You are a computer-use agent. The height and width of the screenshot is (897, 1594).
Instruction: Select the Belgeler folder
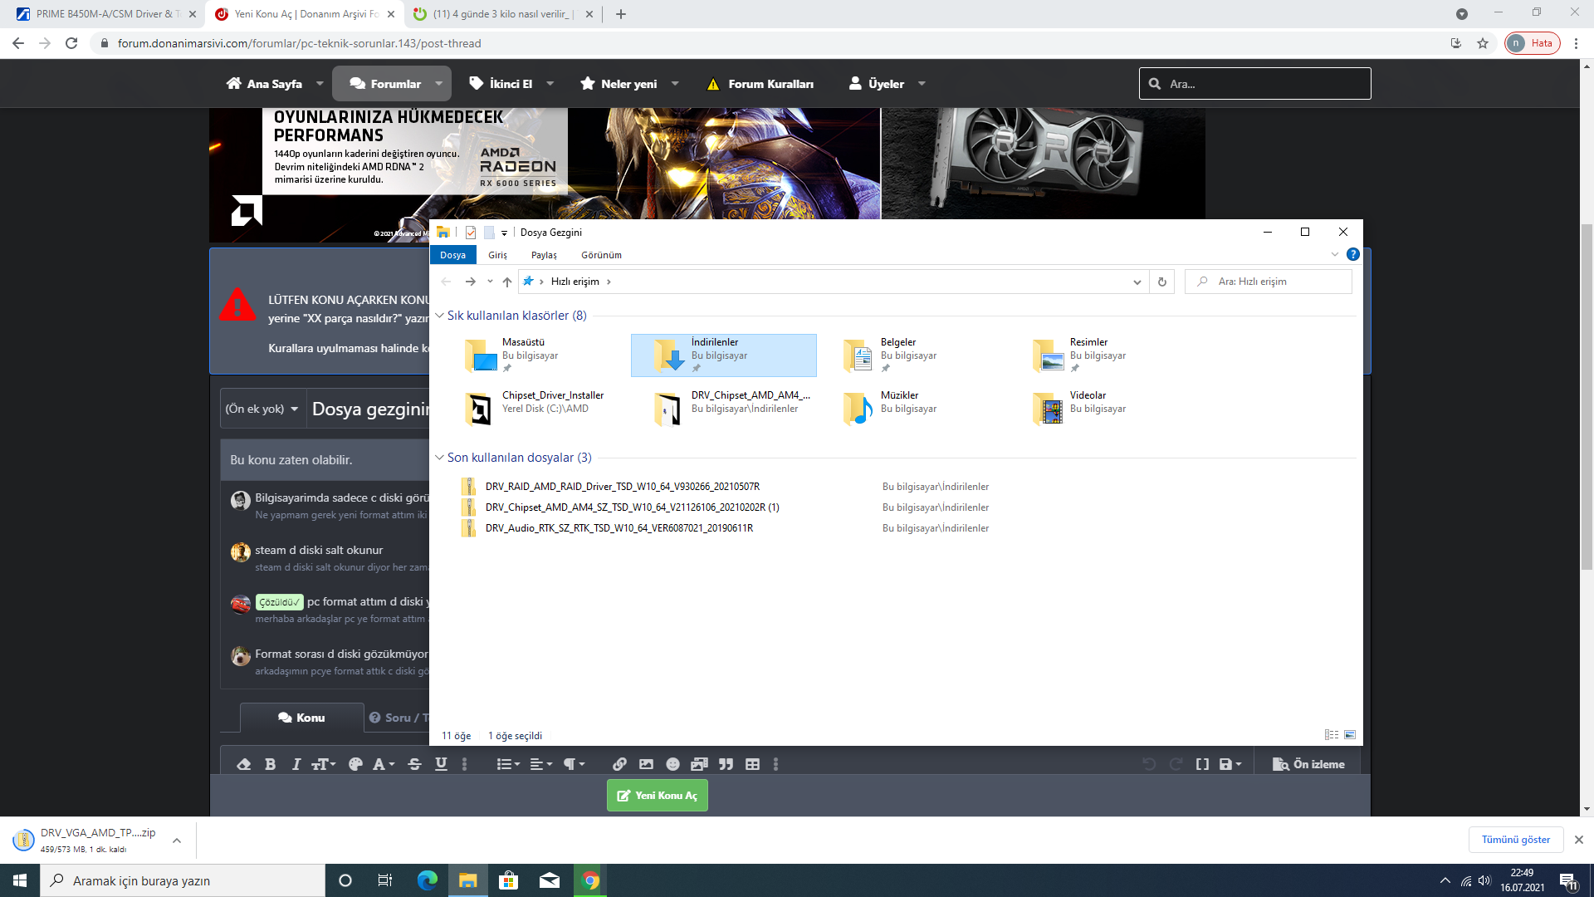tap(913, 355)
